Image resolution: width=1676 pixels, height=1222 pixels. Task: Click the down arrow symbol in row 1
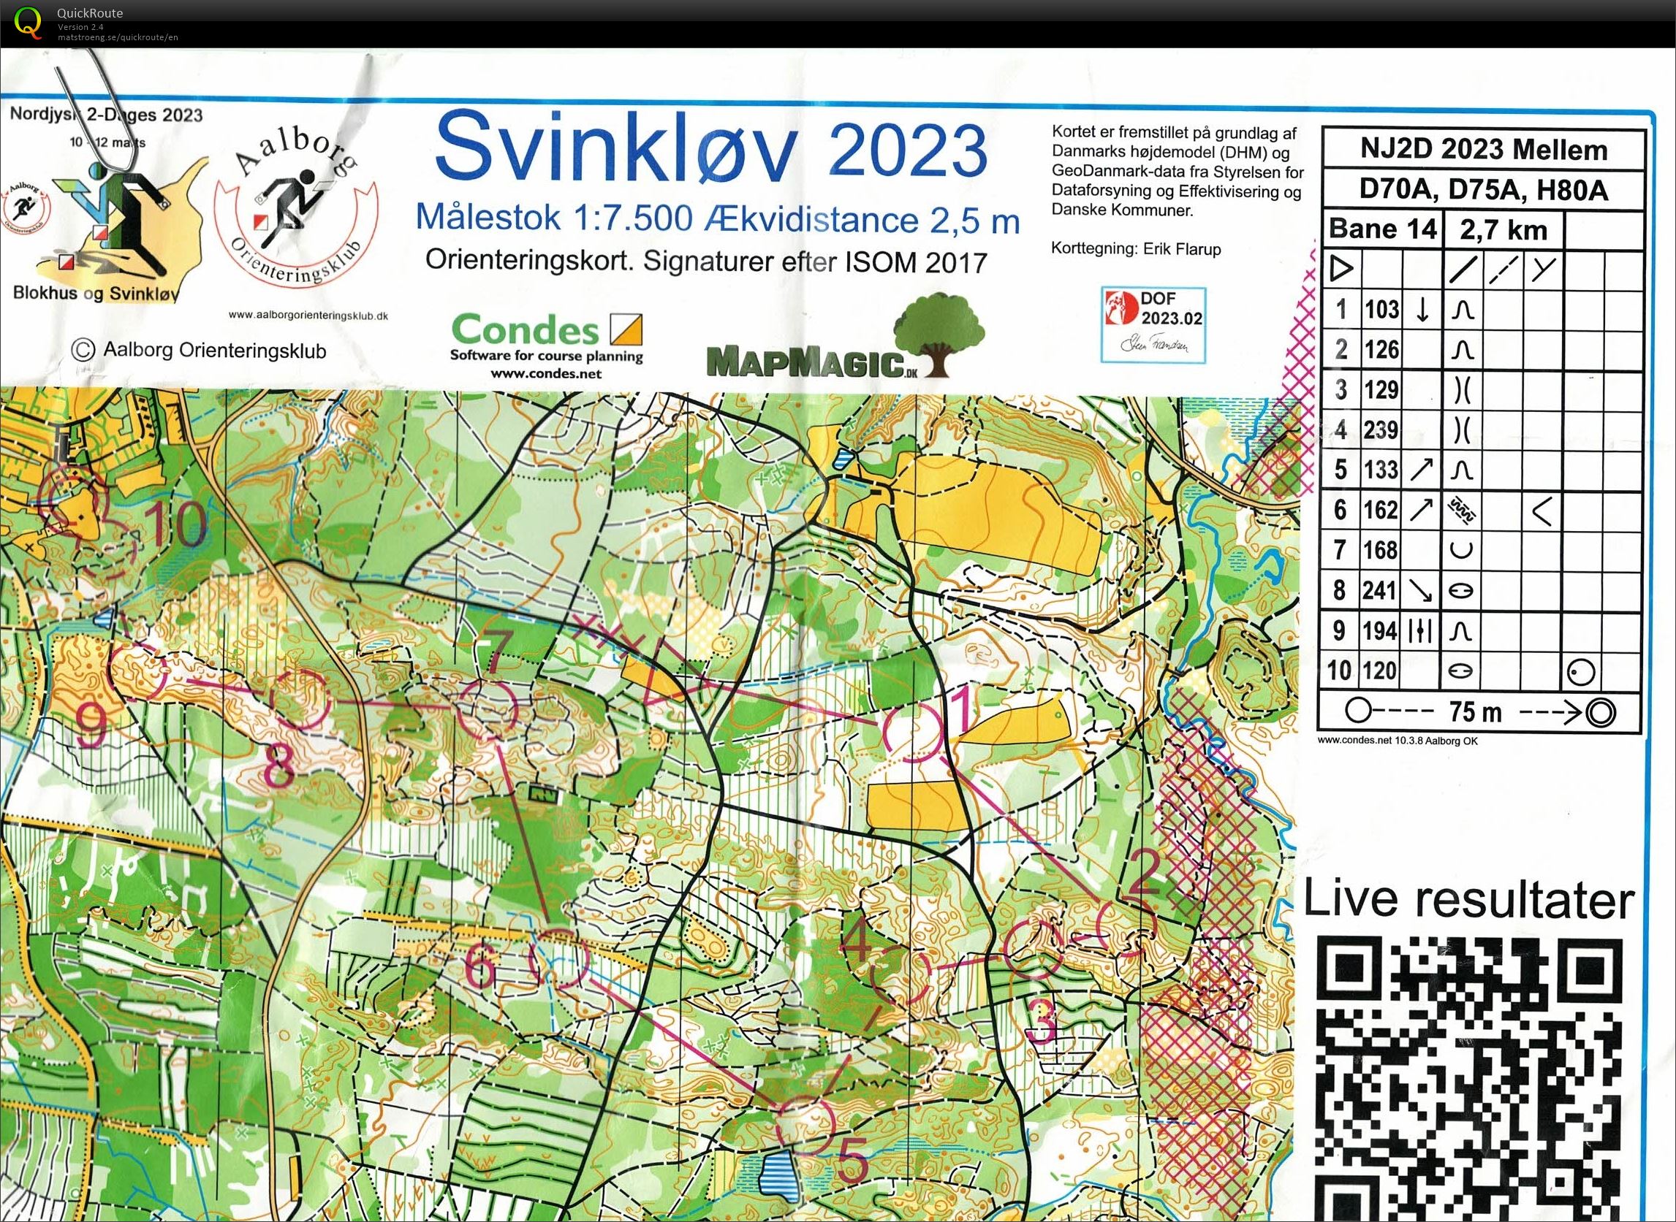click(1422, 310)
